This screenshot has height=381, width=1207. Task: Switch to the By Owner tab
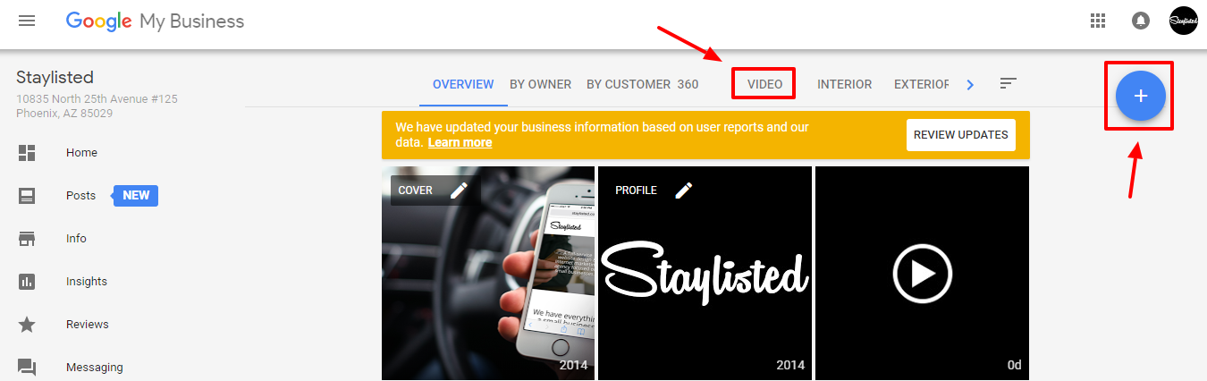tap(540, 84)
